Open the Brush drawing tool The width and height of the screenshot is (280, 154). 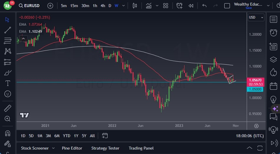[x=8, y=73]
